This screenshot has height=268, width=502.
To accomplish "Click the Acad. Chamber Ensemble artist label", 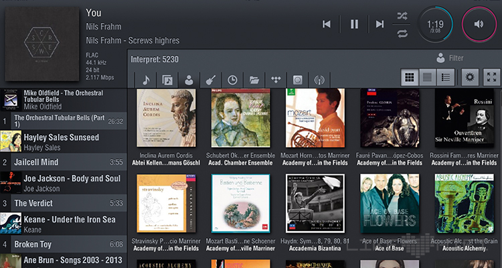I will (x=240, y=163).
